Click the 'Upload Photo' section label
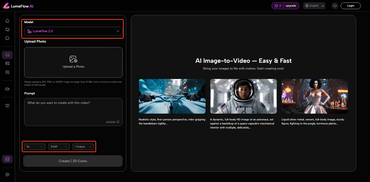The width and height of the screenshot is (370, 182). pos(35,41)
